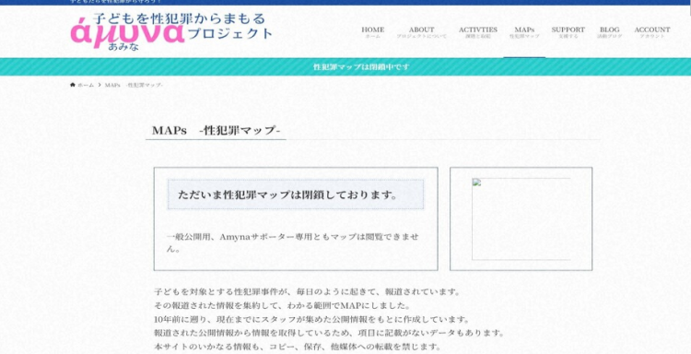Click the line その報道された情報を集約して
Viewport: 691px width, 354px height.
pyautogui.click(x=283, y=305)
